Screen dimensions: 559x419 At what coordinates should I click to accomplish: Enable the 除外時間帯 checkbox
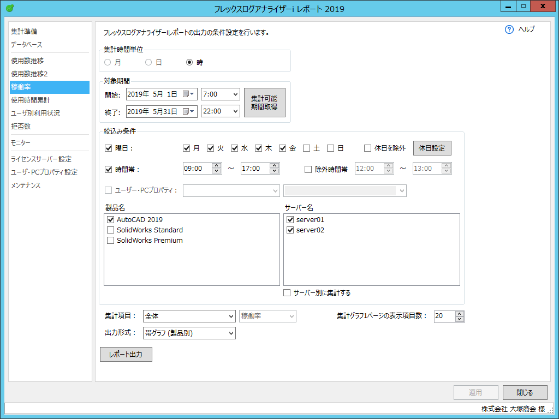(x=308, y=170)
